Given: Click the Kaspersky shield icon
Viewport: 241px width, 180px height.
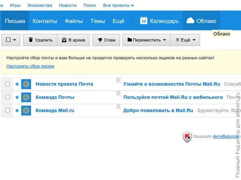Looking at the screenshot, I should pos(187,136).
